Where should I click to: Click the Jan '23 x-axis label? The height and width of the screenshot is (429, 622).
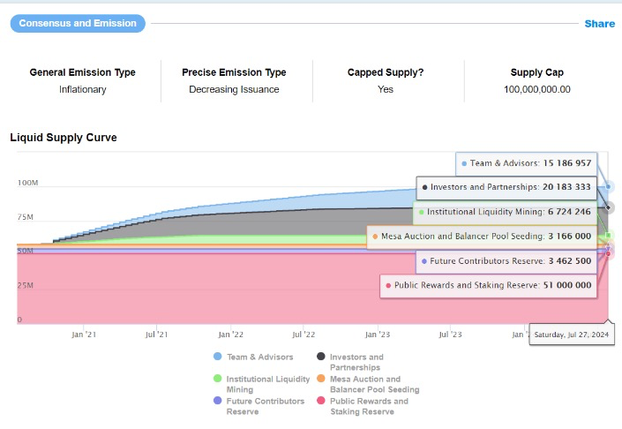[378, 335]
